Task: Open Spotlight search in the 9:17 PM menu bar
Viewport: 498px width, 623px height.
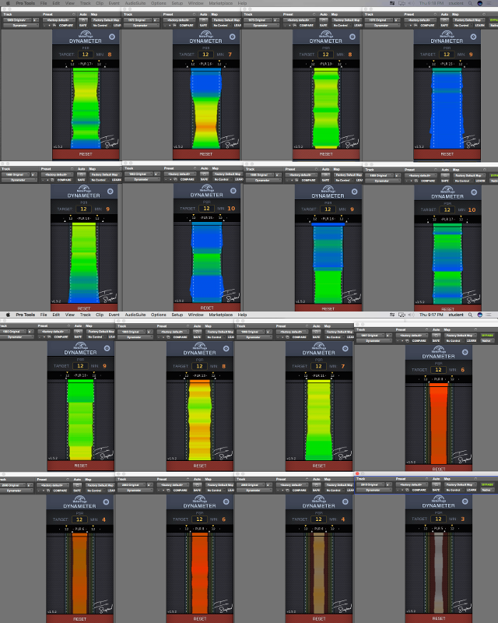Action: 470,315
